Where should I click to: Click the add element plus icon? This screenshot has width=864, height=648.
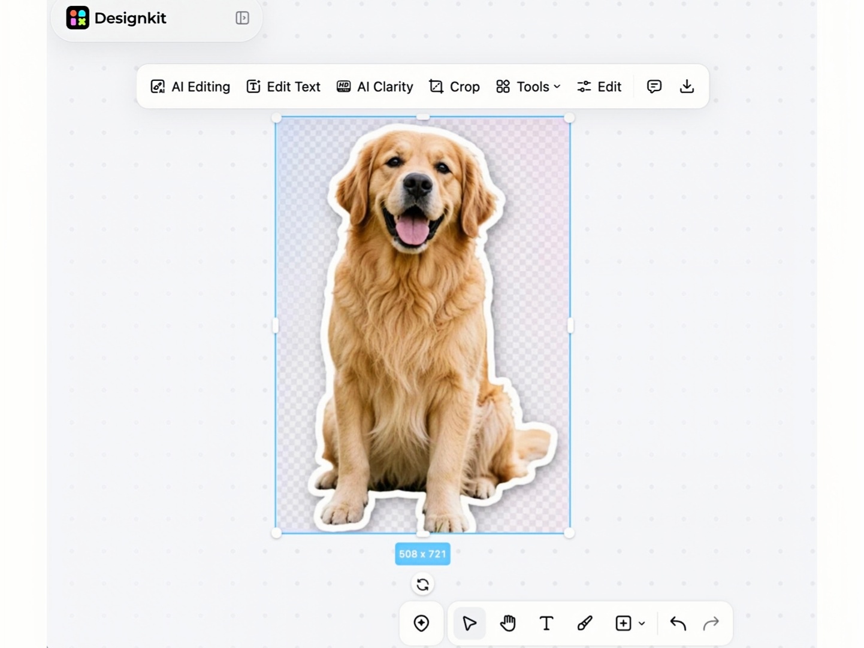coord(623,623)
